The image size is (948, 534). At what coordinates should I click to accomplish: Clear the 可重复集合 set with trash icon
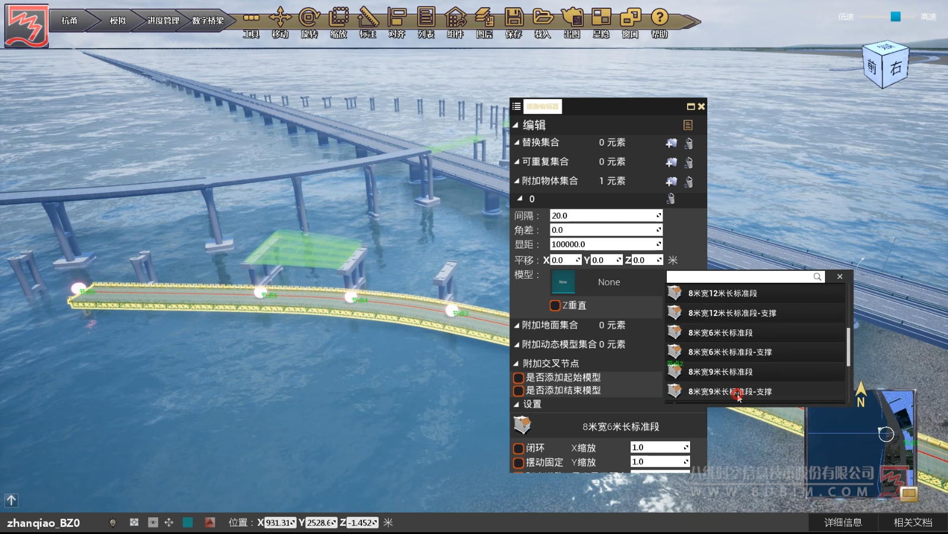click(689, 162)
